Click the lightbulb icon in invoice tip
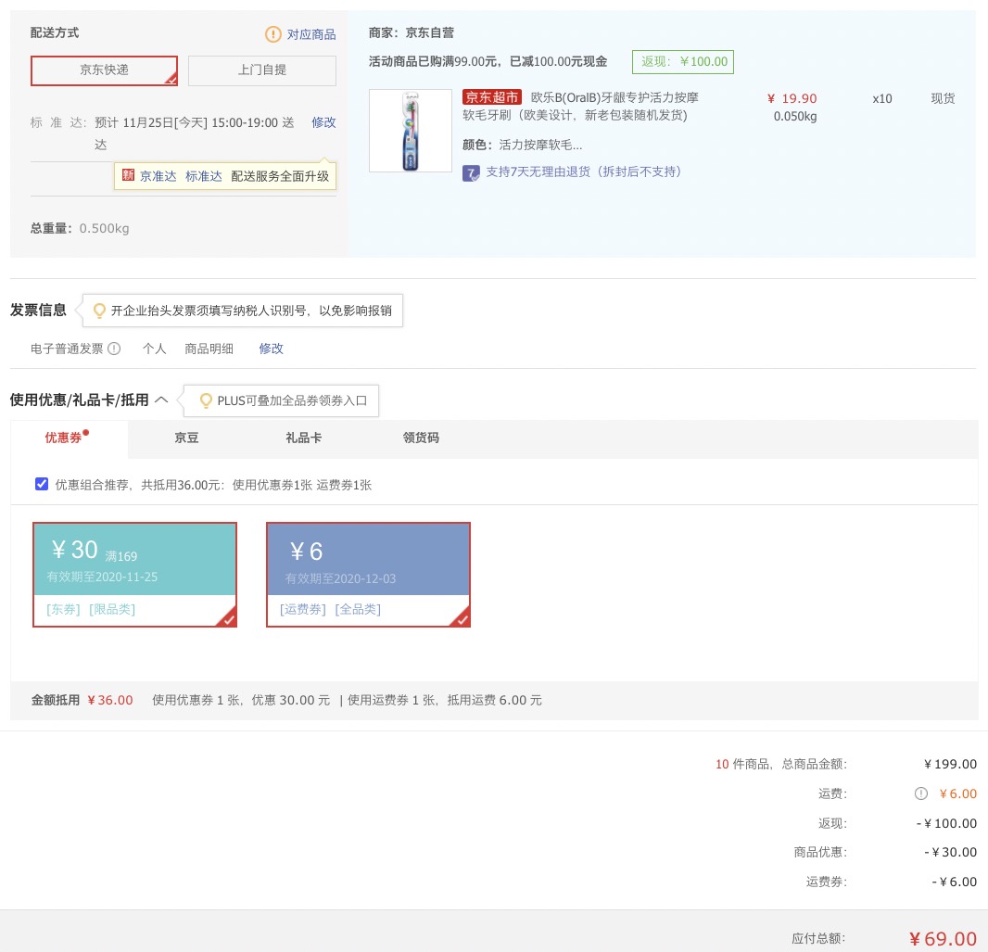 [99, 311]
